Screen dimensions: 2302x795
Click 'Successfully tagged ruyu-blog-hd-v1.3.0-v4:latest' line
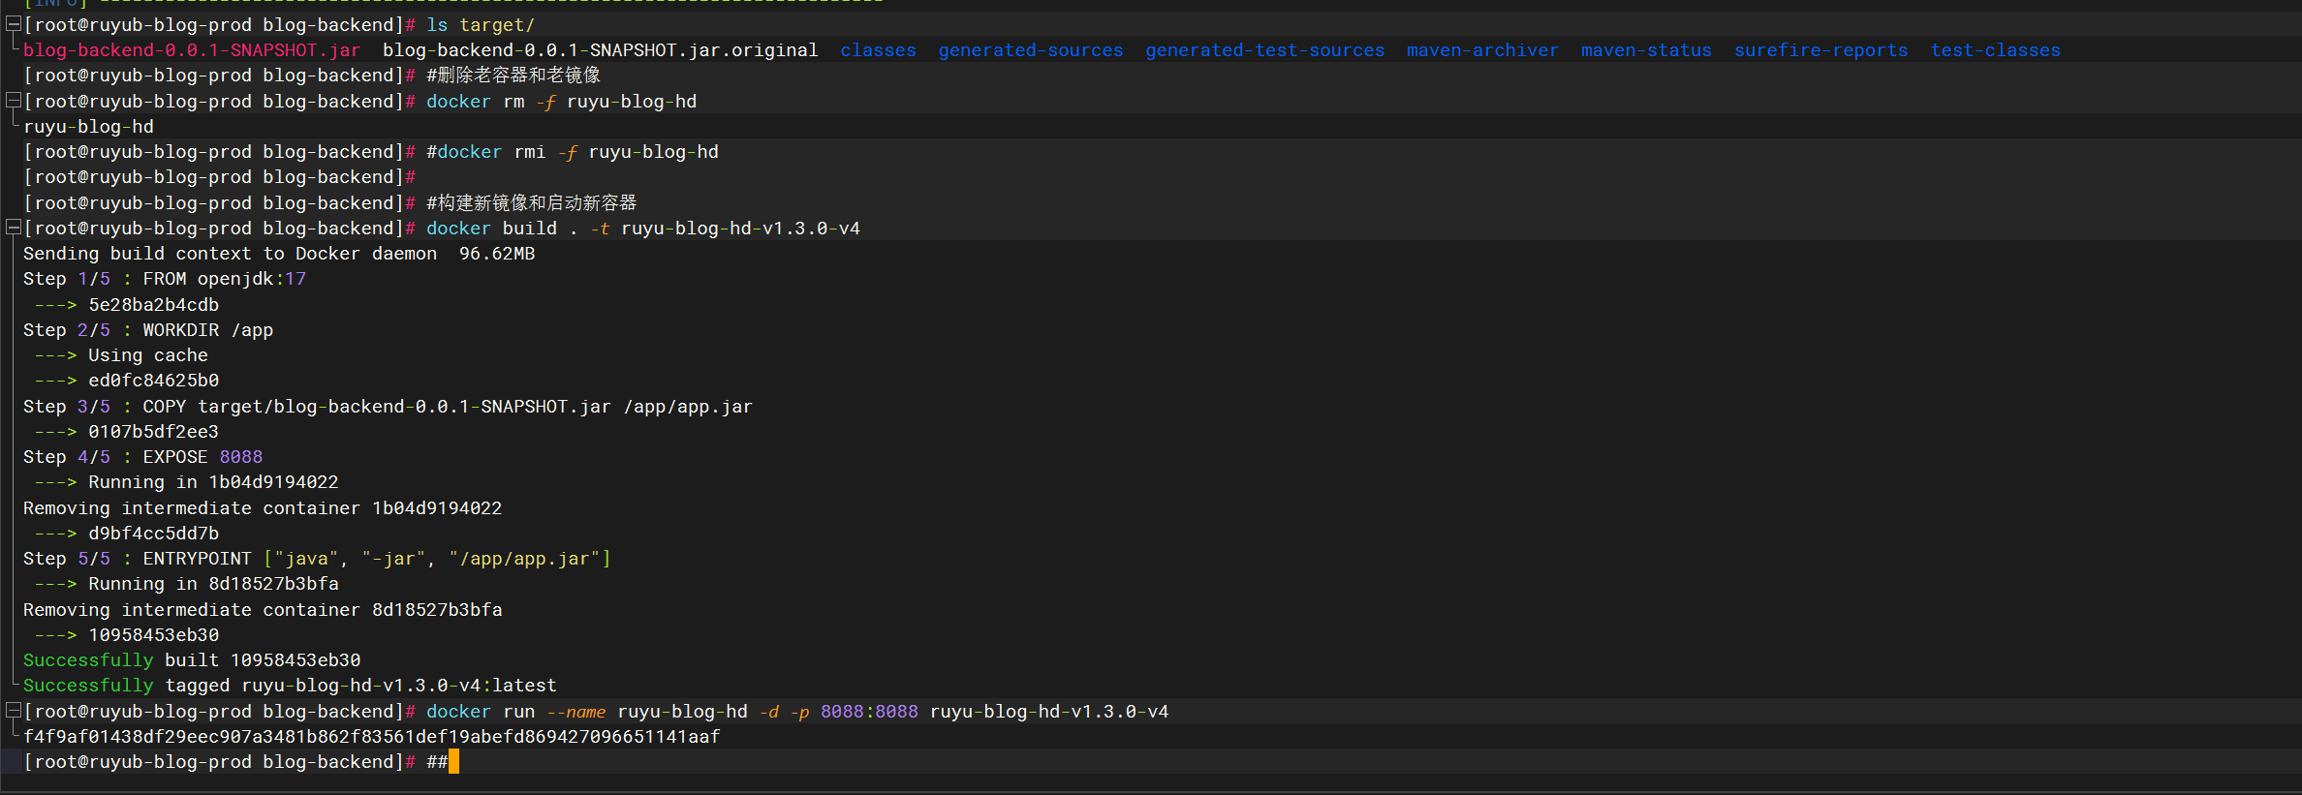click(x=290, y=686)
